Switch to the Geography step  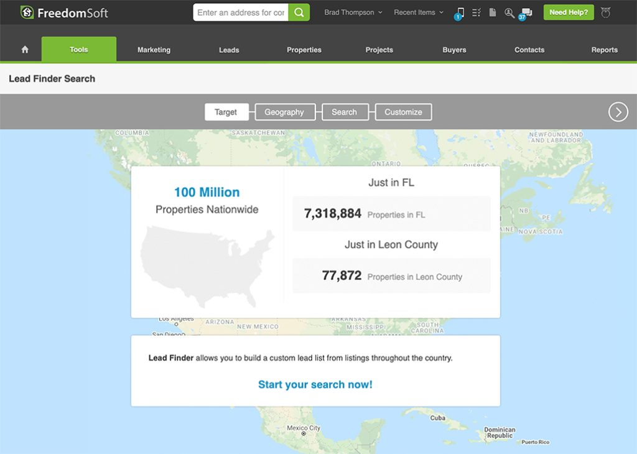point(284,112)
